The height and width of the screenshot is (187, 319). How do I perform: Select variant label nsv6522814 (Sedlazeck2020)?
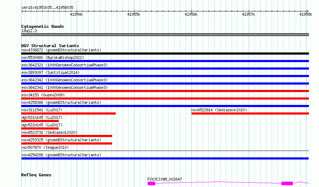219,110
